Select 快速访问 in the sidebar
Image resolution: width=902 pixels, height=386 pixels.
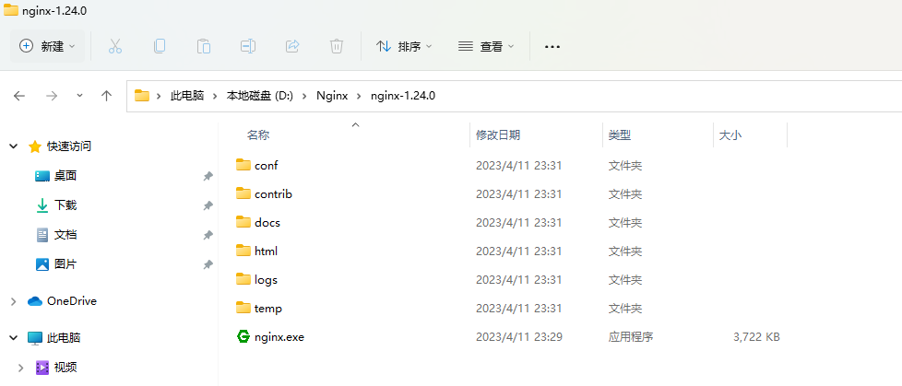tap(69, 146)
